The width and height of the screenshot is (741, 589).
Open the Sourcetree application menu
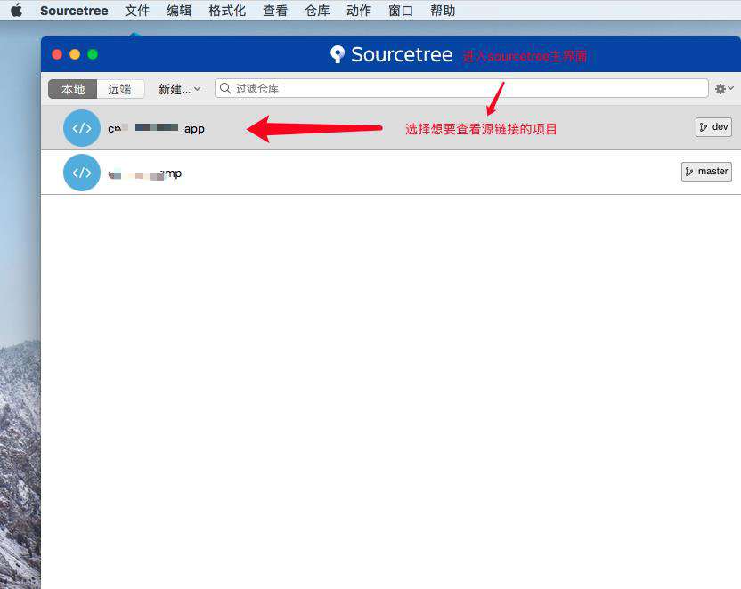(x=74, y=11)
